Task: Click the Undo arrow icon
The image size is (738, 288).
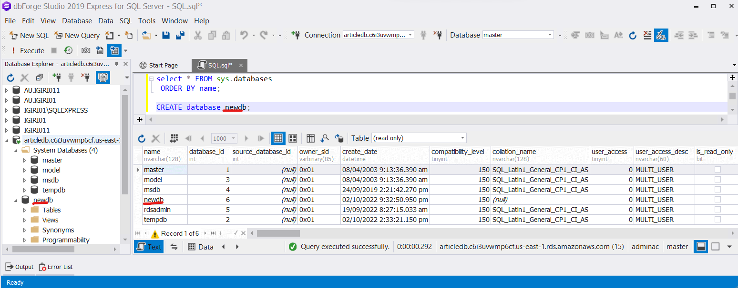Action: click(x=244, y=35)
